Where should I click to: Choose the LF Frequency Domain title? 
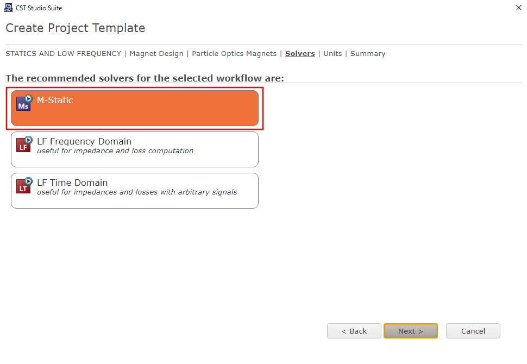point(84,141)
